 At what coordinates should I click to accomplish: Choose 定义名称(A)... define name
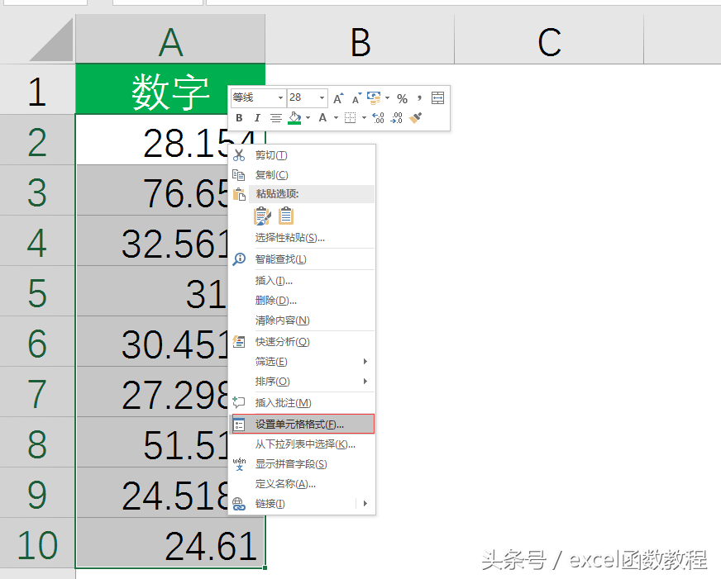point(302,484)
